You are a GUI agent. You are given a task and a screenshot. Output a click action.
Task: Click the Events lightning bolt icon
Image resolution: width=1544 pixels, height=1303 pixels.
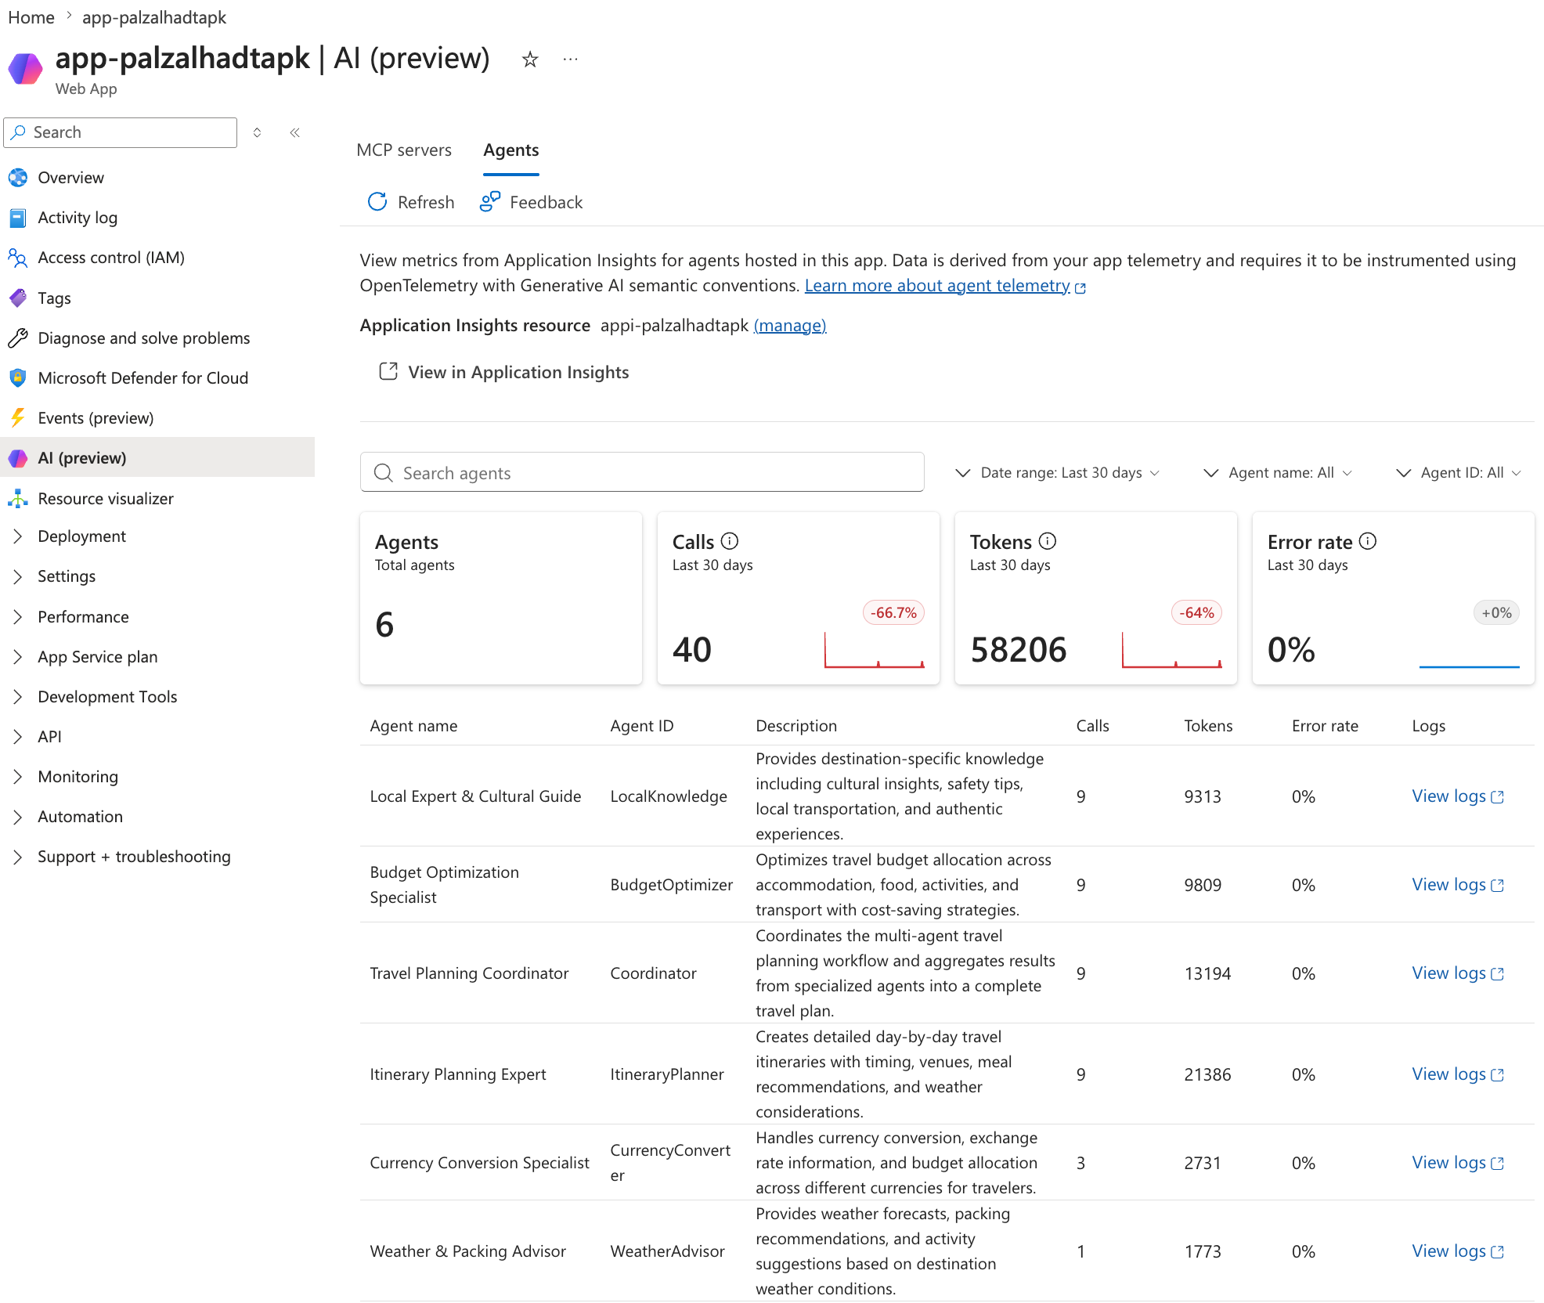pos(18,418)
